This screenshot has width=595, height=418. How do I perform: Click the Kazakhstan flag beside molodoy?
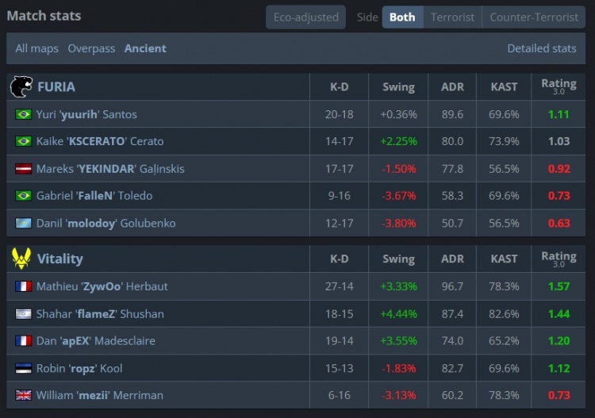23,224
